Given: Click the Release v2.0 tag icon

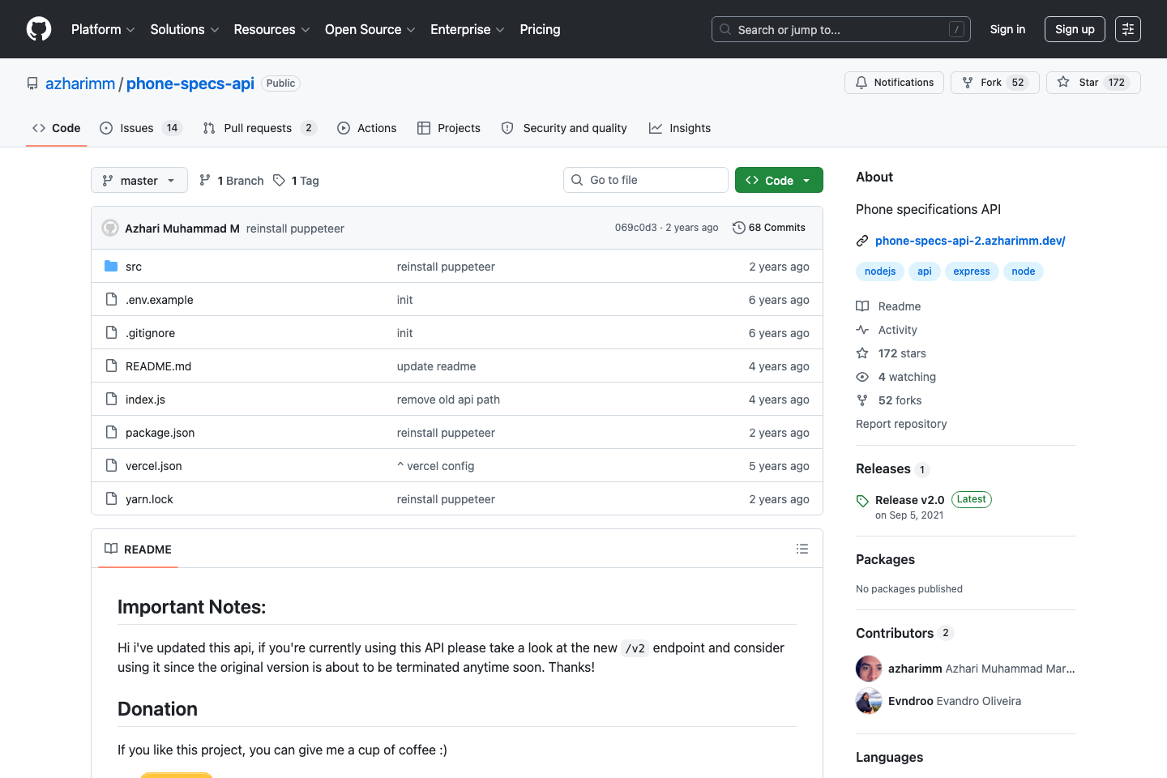Looking at the screenshot, I should pos(862,501).
